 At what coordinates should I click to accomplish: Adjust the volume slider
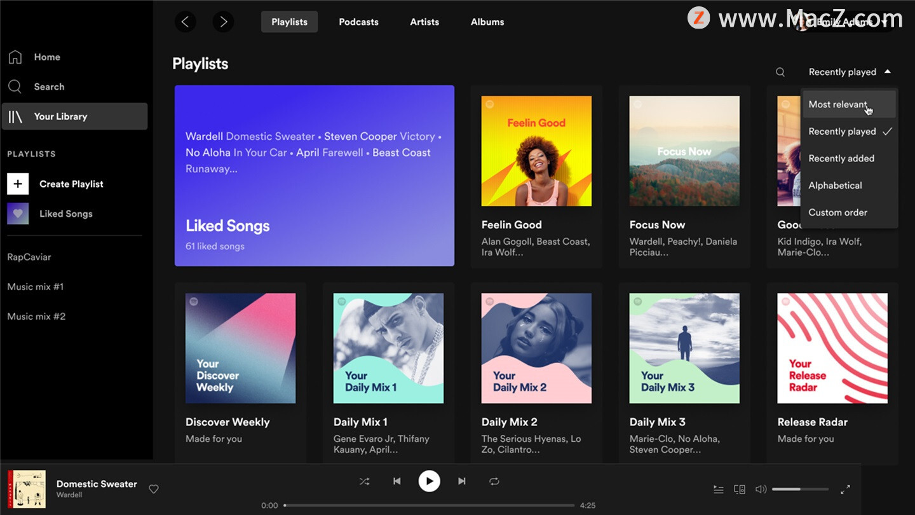pos(801,490)
